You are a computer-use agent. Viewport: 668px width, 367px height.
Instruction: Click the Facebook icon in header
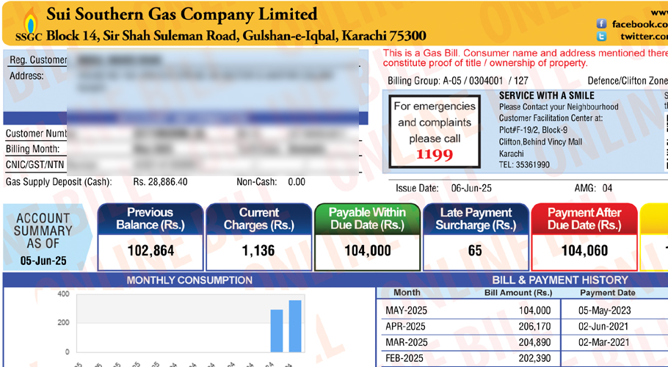click(601, 23)
